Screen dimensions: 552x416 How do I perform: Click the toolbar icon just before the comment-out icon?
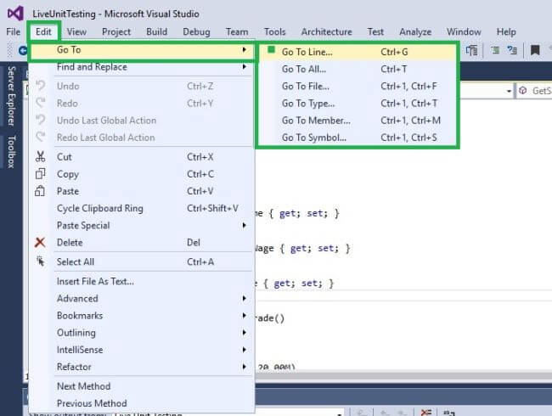pos(471,50)
